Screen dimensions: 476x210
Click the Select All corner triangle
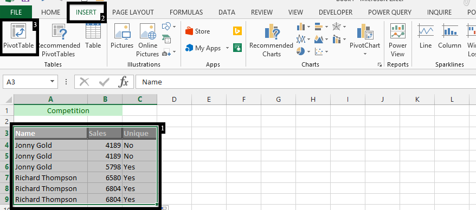click(9, 100)
